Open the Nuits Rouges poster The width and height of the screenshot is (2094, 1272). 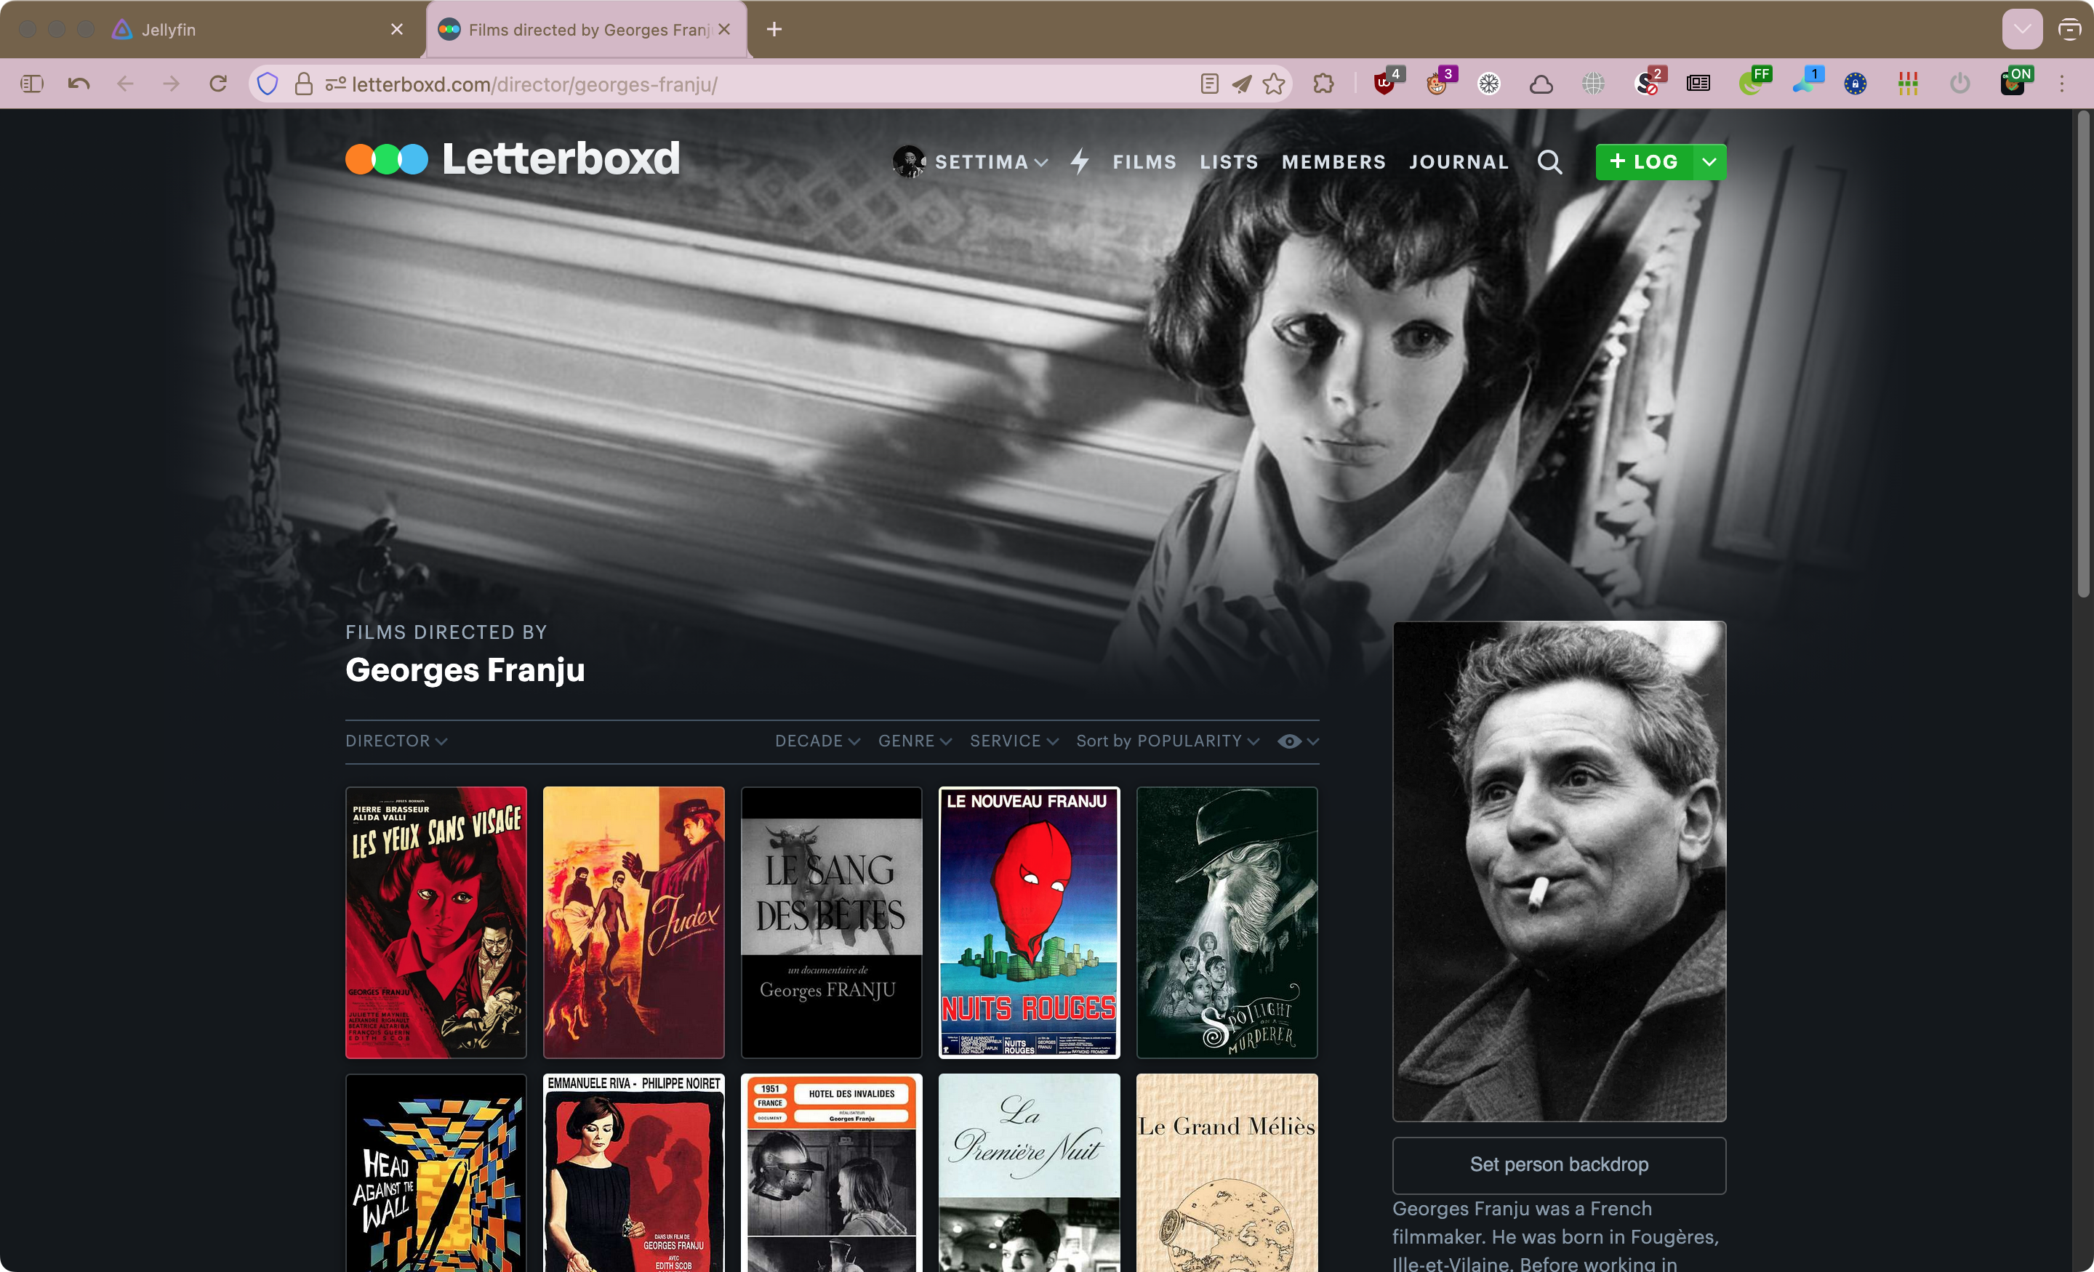pos(1028,922)
